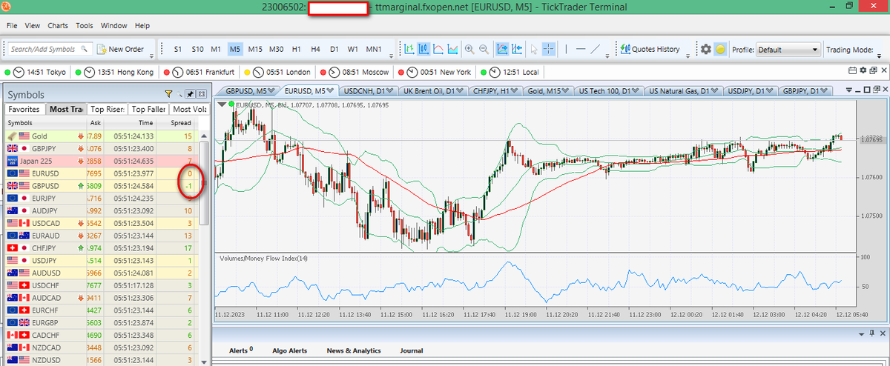This screenshot has height=366, width=890.
Task: Zoom in on the chart
Action: click(x=469, y=49)
